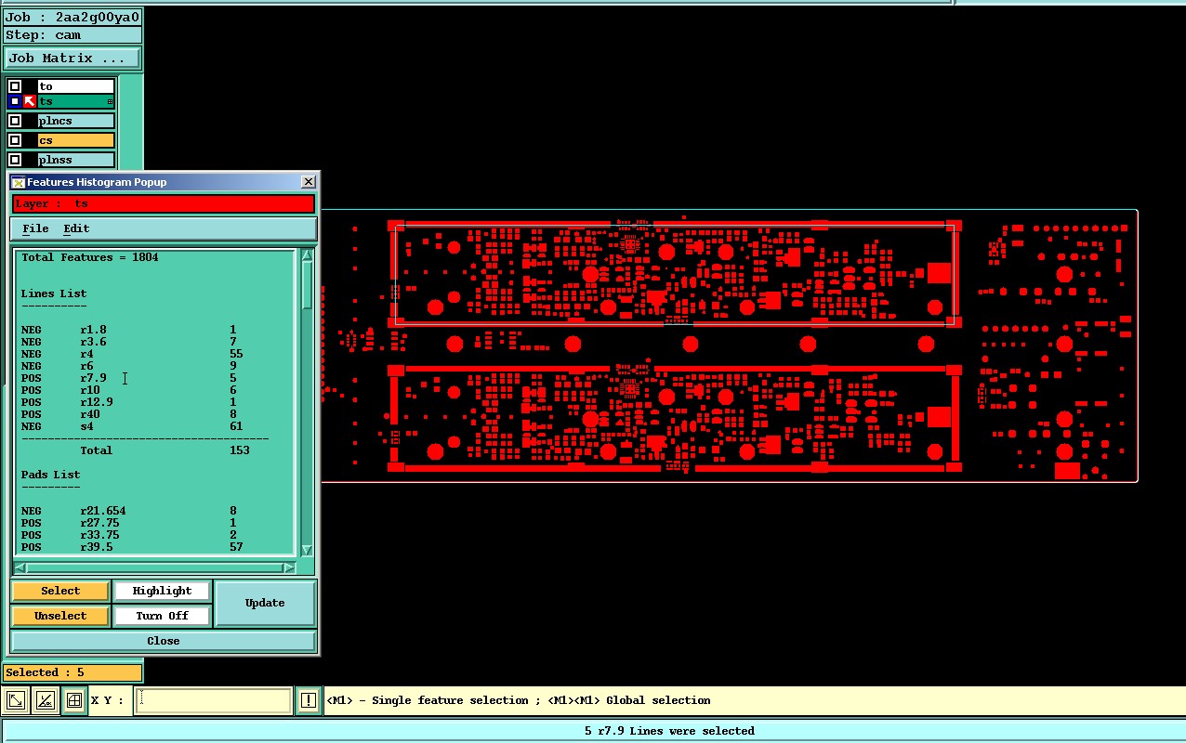Screen dimensions: 1186x743
Task: Click the Unselect button
Action: pyautogui.click(x=60, y=616)
